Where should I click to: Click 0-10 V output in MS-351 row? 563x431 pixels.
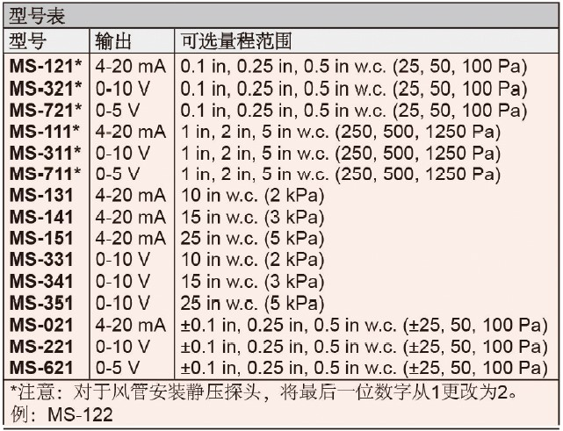(122, 303)
